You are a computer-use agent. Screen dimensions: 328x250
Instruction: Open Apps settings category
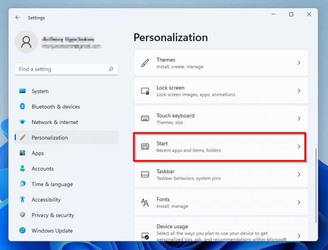66,153
